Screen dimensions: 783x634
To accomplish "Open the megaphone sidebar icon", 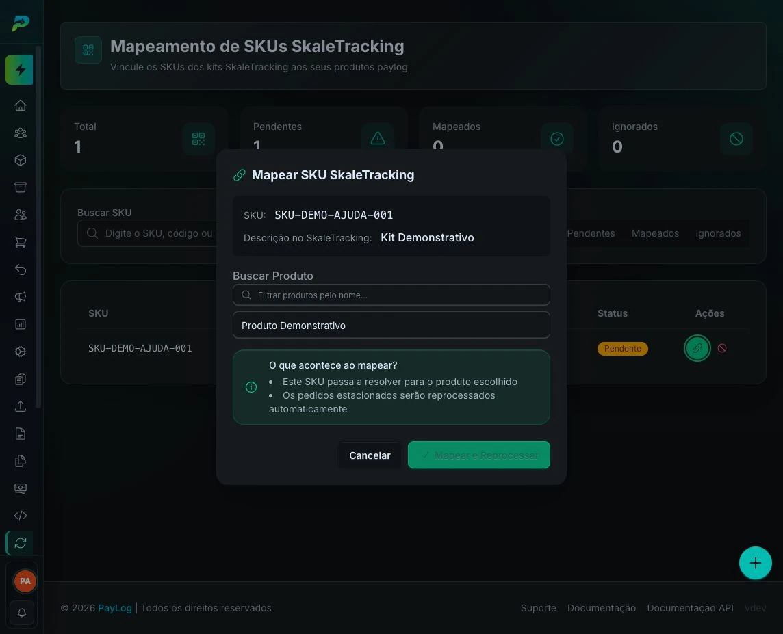I will point(21,298).
